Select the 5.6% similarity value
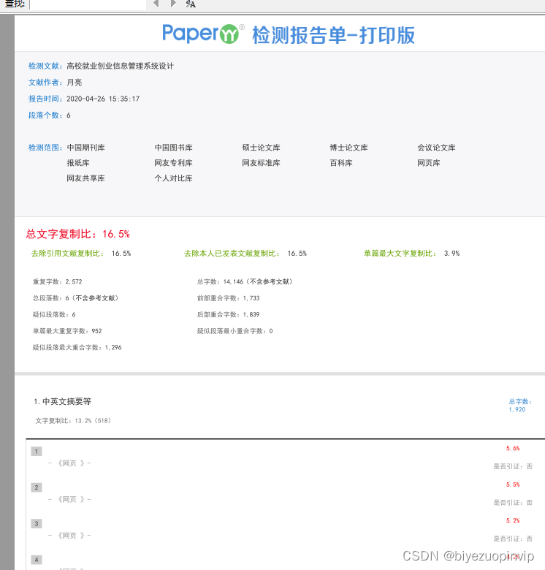 [x=513, y=448]
